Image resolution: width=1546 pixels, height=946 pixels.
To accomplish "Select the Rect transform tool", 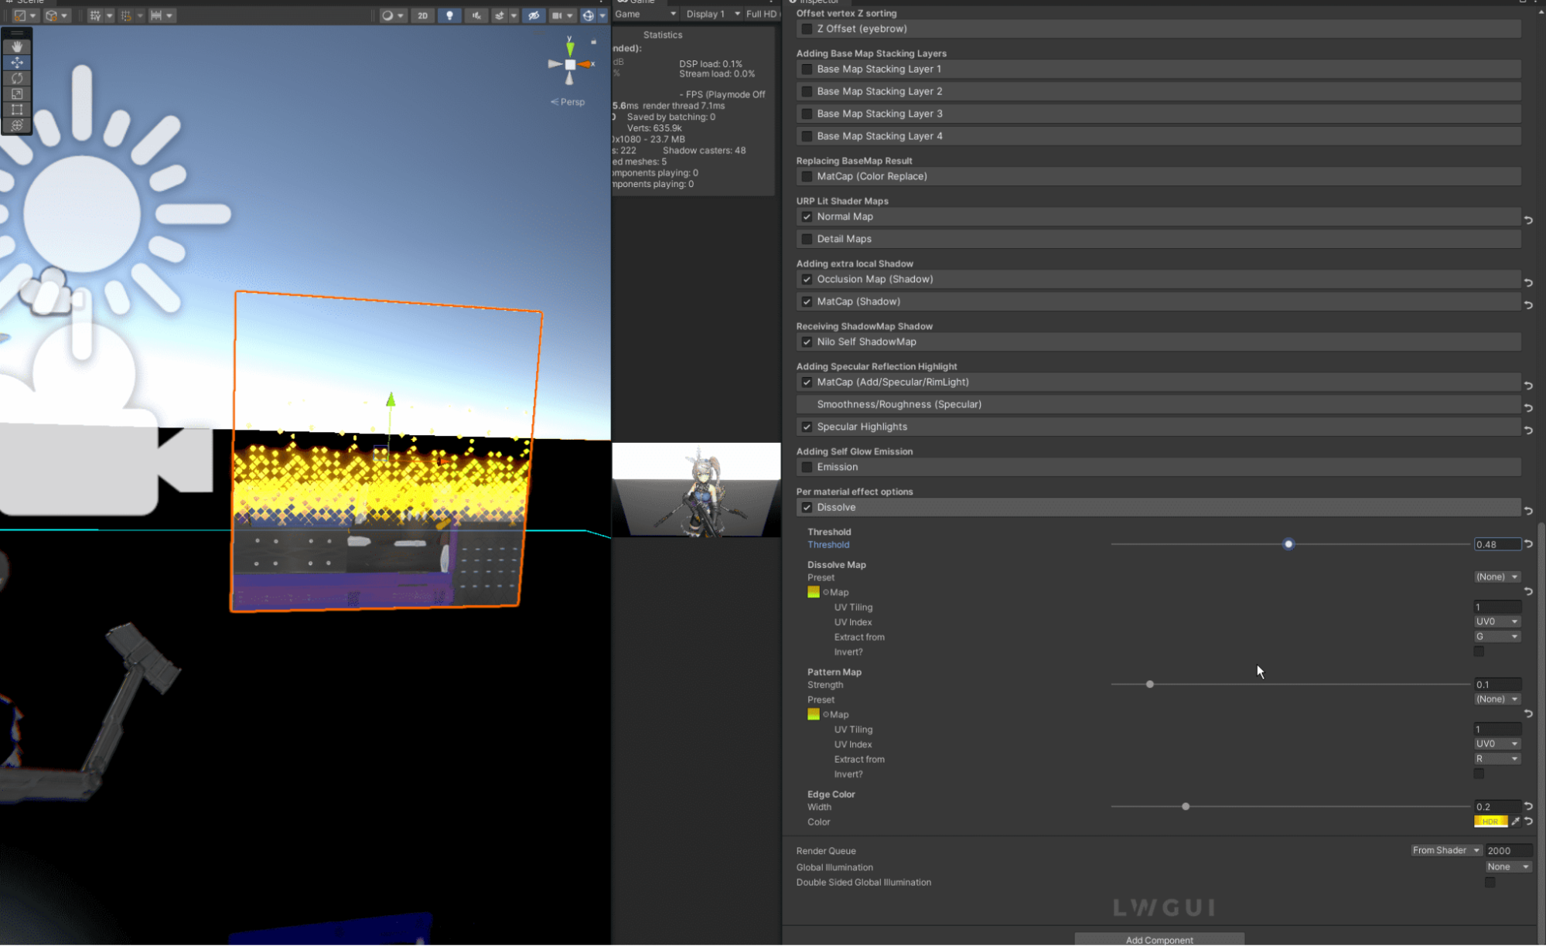I will (x=17, y=110).
